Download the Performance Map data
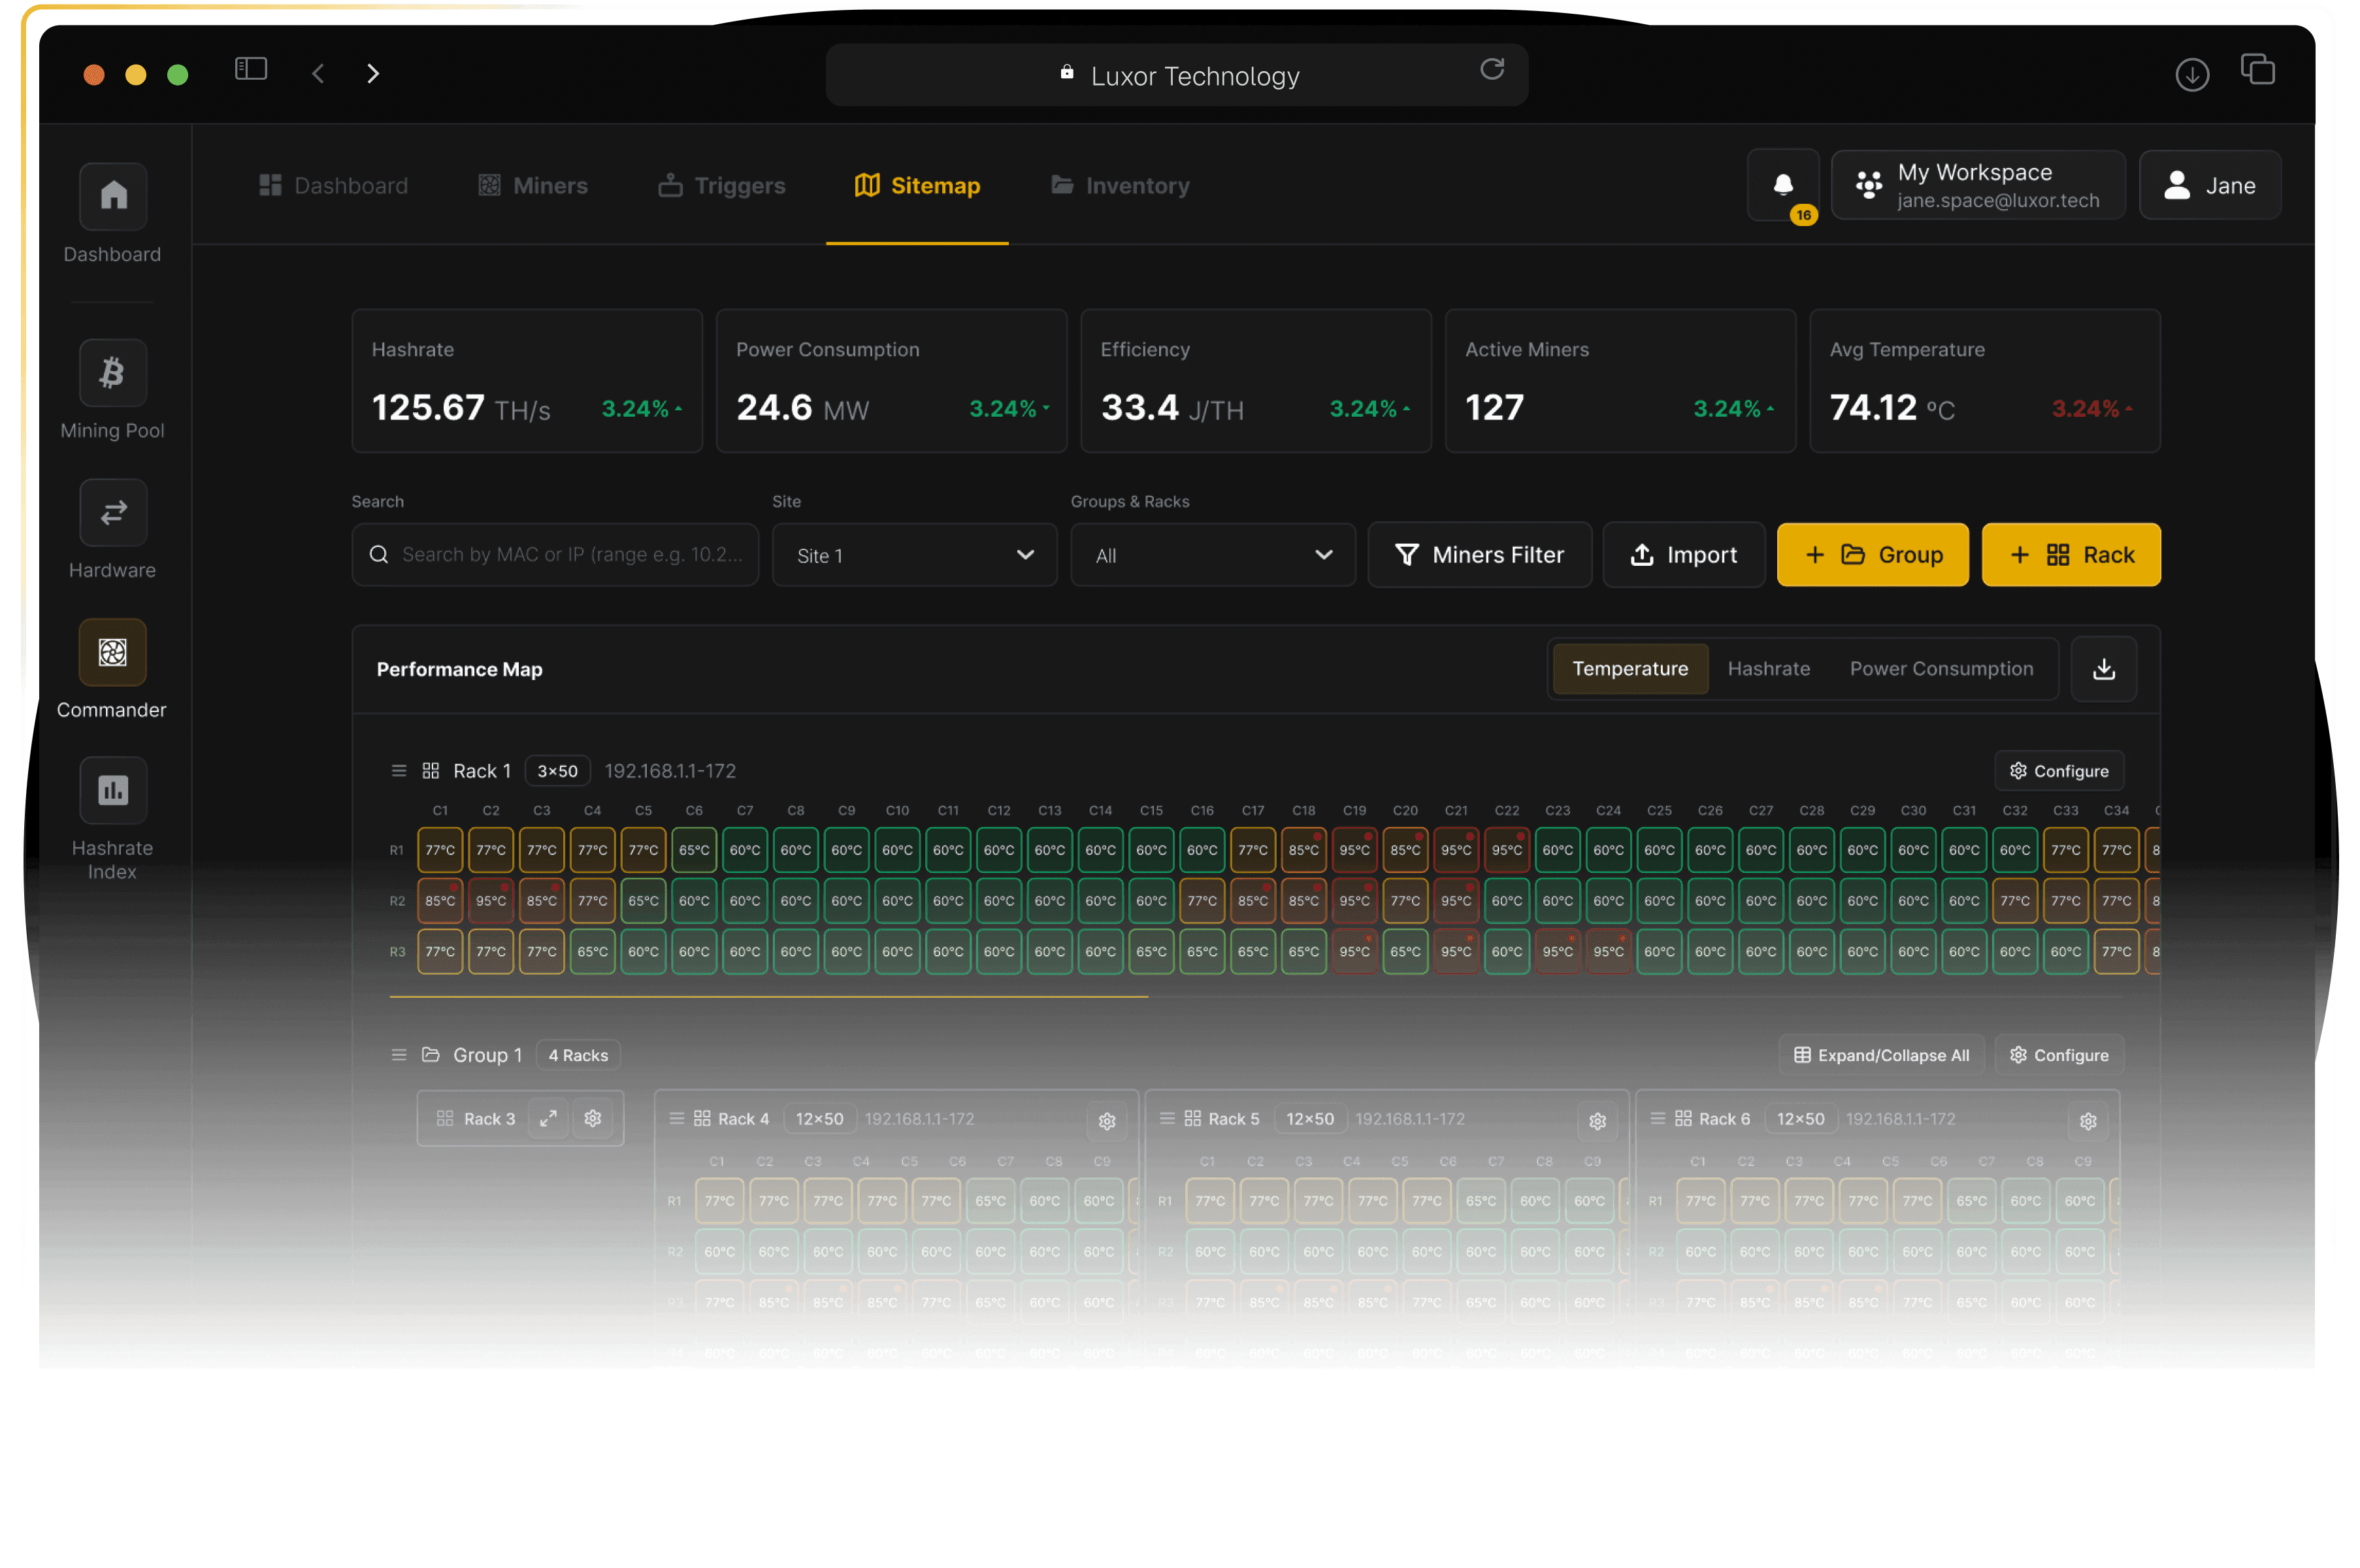 tap(2104, 668)
